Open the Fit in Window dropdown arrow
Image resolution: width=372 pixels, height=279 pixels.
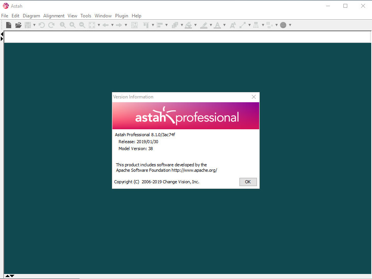99,25
